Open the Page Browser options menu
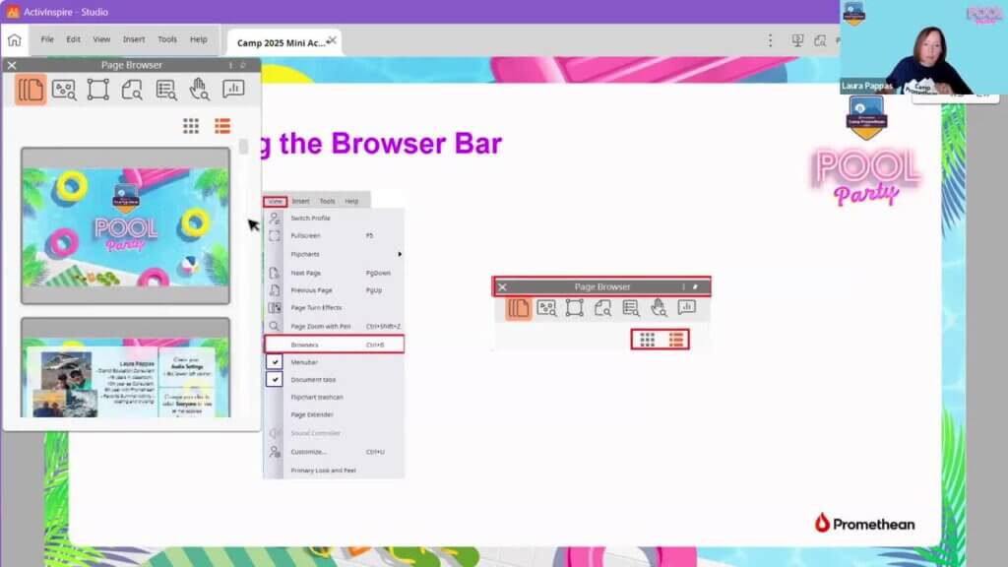 click(230, 65)
